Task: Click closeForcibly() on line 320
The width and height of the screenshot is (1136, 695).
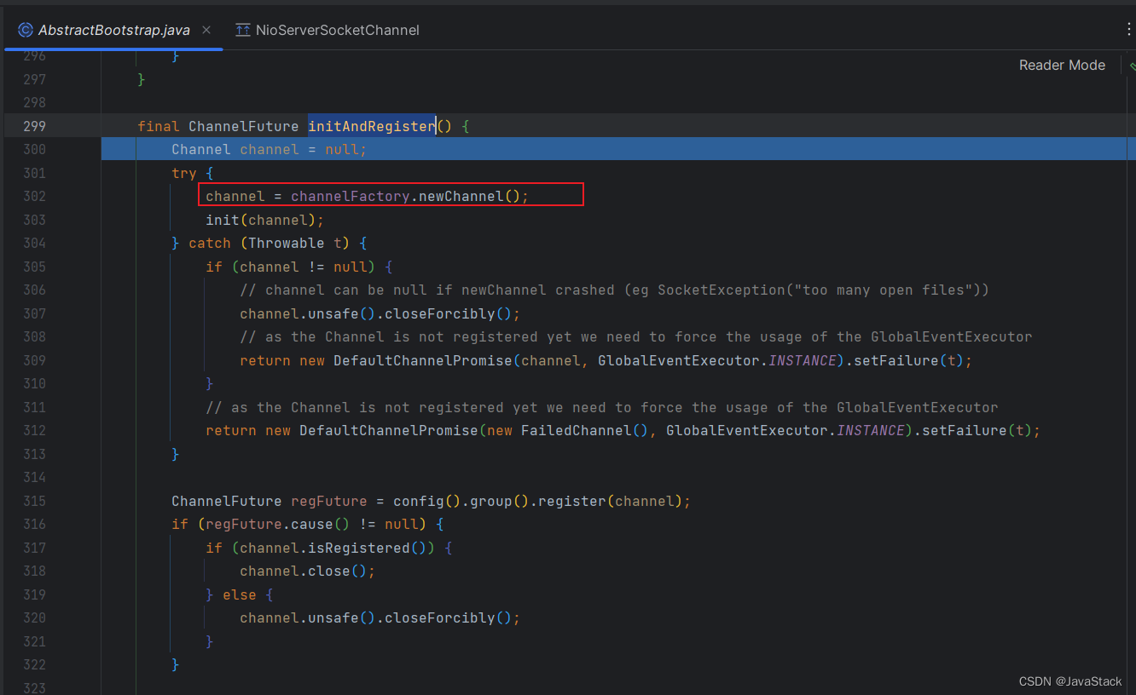Action: click(448, 617)
